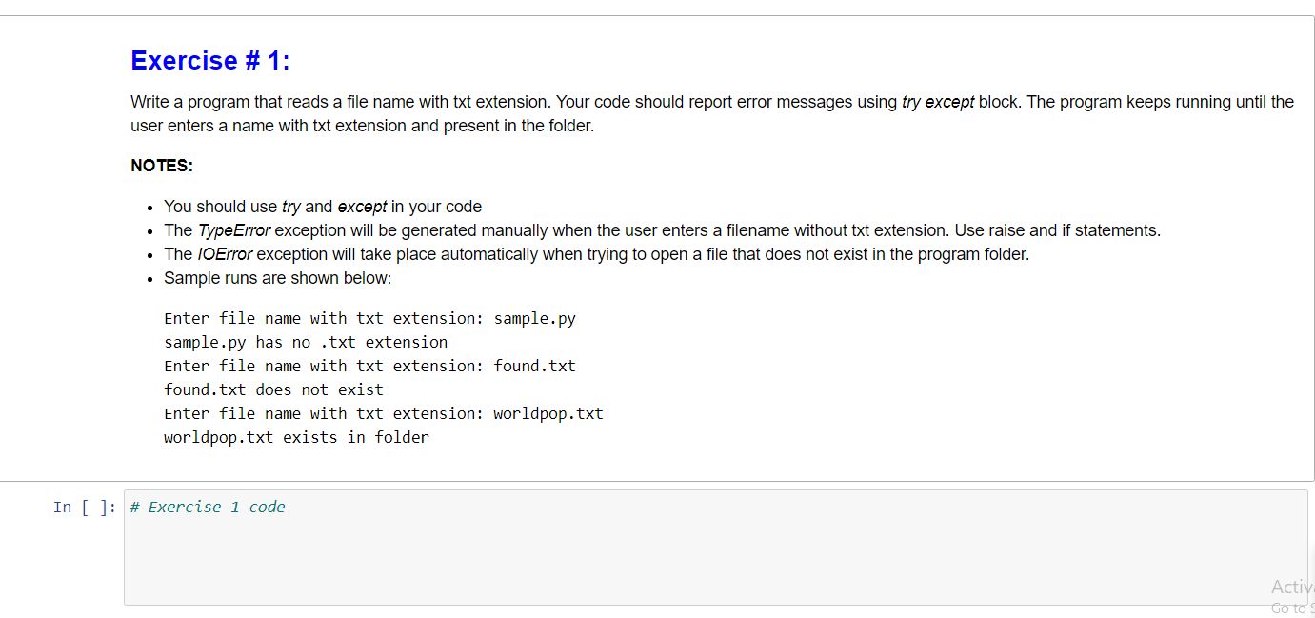Click the 'Sample runs are shown below:' bullet

pos(278,278)
